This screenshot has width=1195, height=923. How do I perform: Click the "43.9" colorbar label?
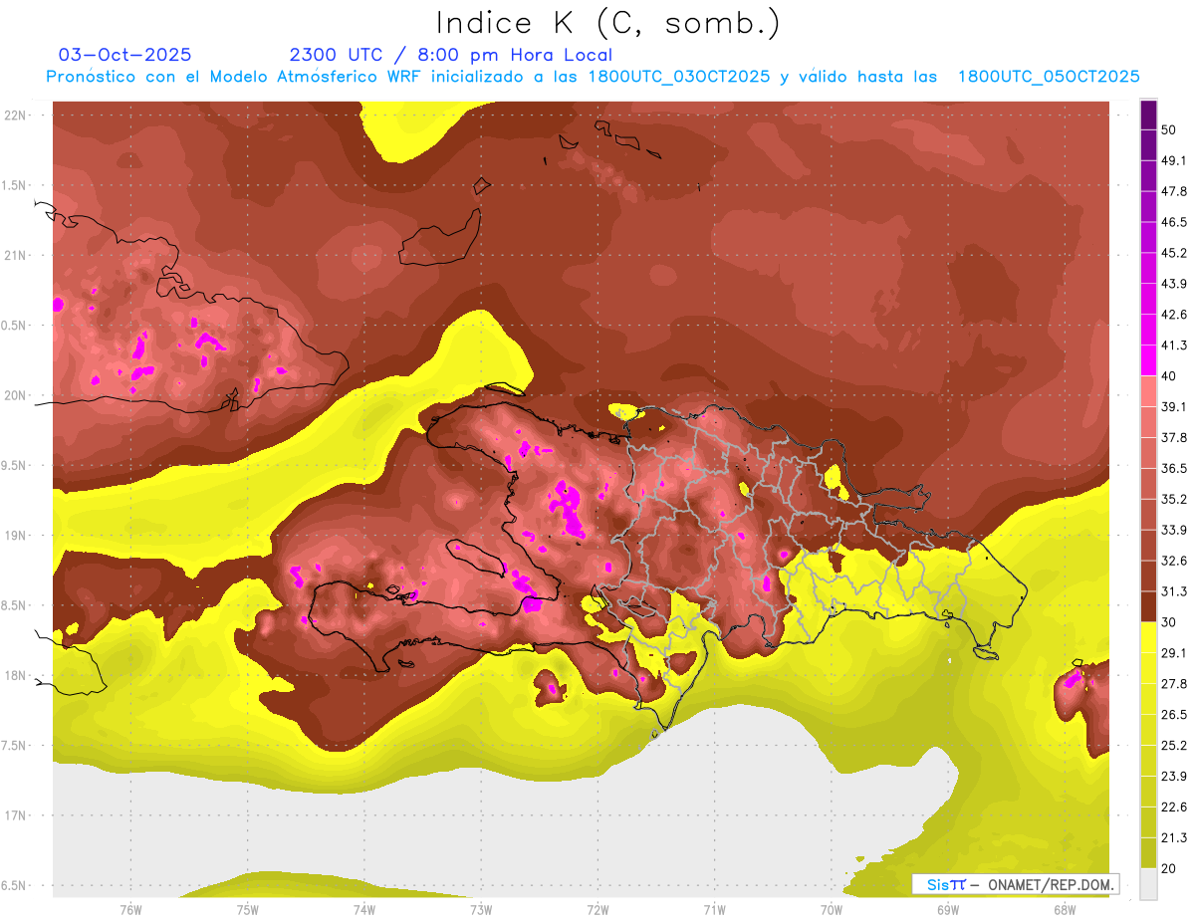1174,284
